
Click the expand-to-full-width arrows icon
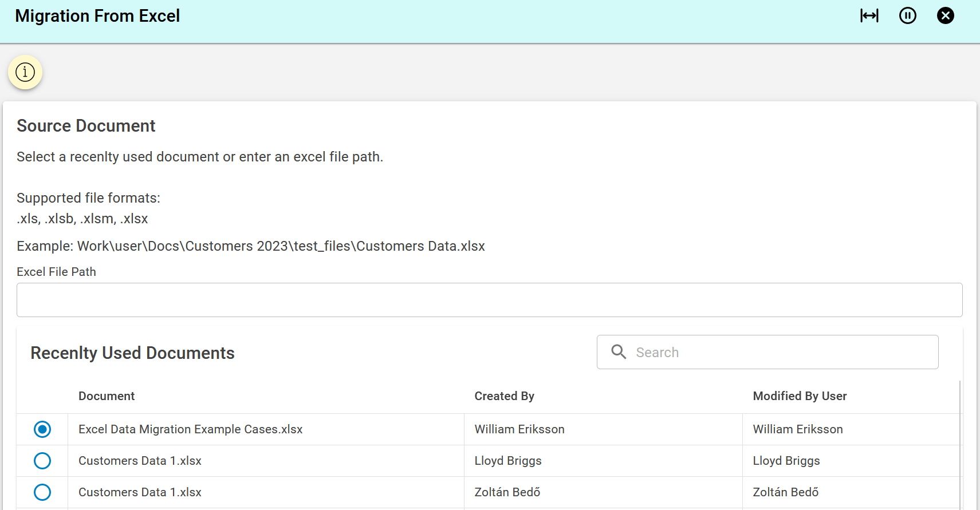(869, 16)
